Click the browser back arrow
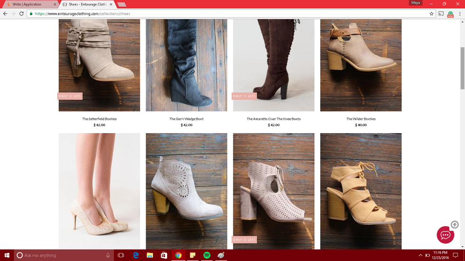This screenshot has height=261, width=465. click(5, 14)
